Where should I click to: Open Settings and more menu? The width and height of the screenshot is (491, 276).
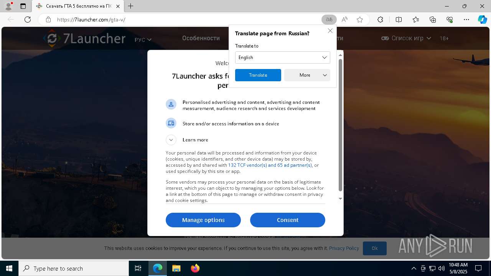[466, 20]
